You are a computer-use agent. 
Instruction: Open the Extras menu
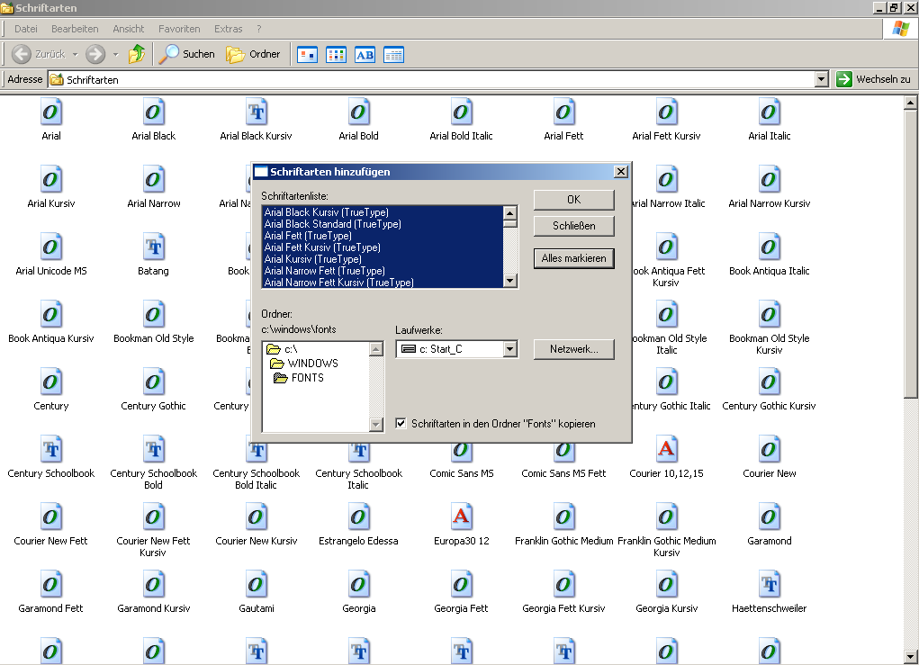tap(228, 29)
